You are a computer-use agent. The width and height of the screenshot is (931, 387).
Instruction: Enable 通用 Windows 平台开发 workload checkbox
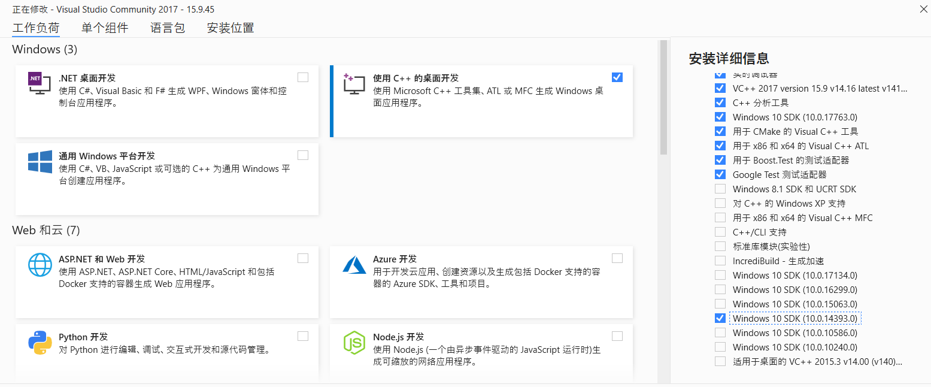pos(303,155)
